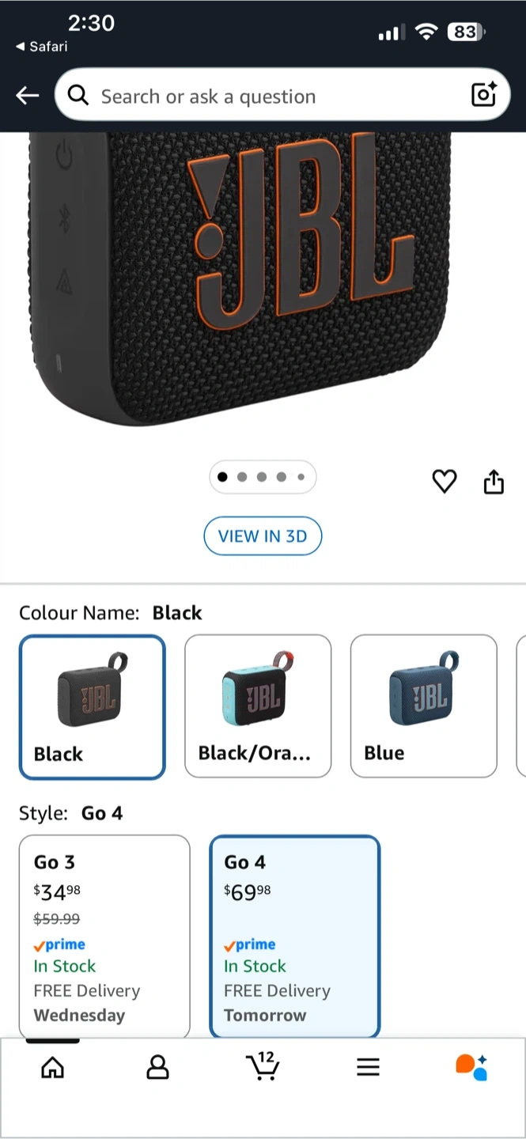Tap the back arrow icon
The height and width of the screenshot is (1139, 526).
pos(27,96)
